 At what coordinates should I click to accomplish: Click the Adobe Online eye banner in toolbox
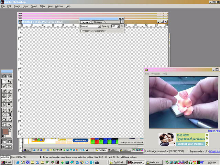coord(7,76)
